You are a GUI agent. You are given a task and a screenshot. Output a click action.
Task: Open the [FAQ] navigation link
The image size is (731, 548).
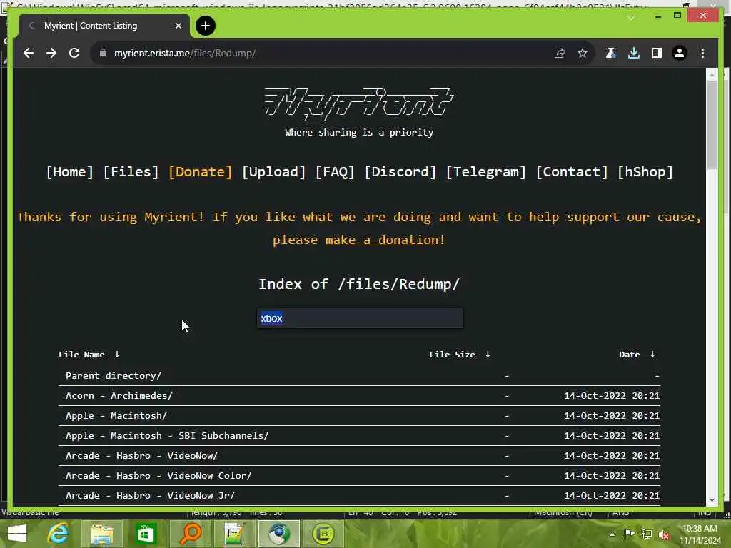point(335,171)
